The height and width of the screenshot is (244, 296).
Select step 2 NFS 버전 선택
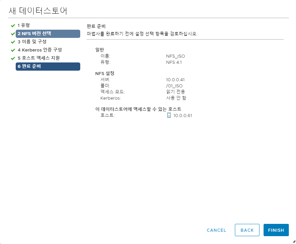point(48,33)
